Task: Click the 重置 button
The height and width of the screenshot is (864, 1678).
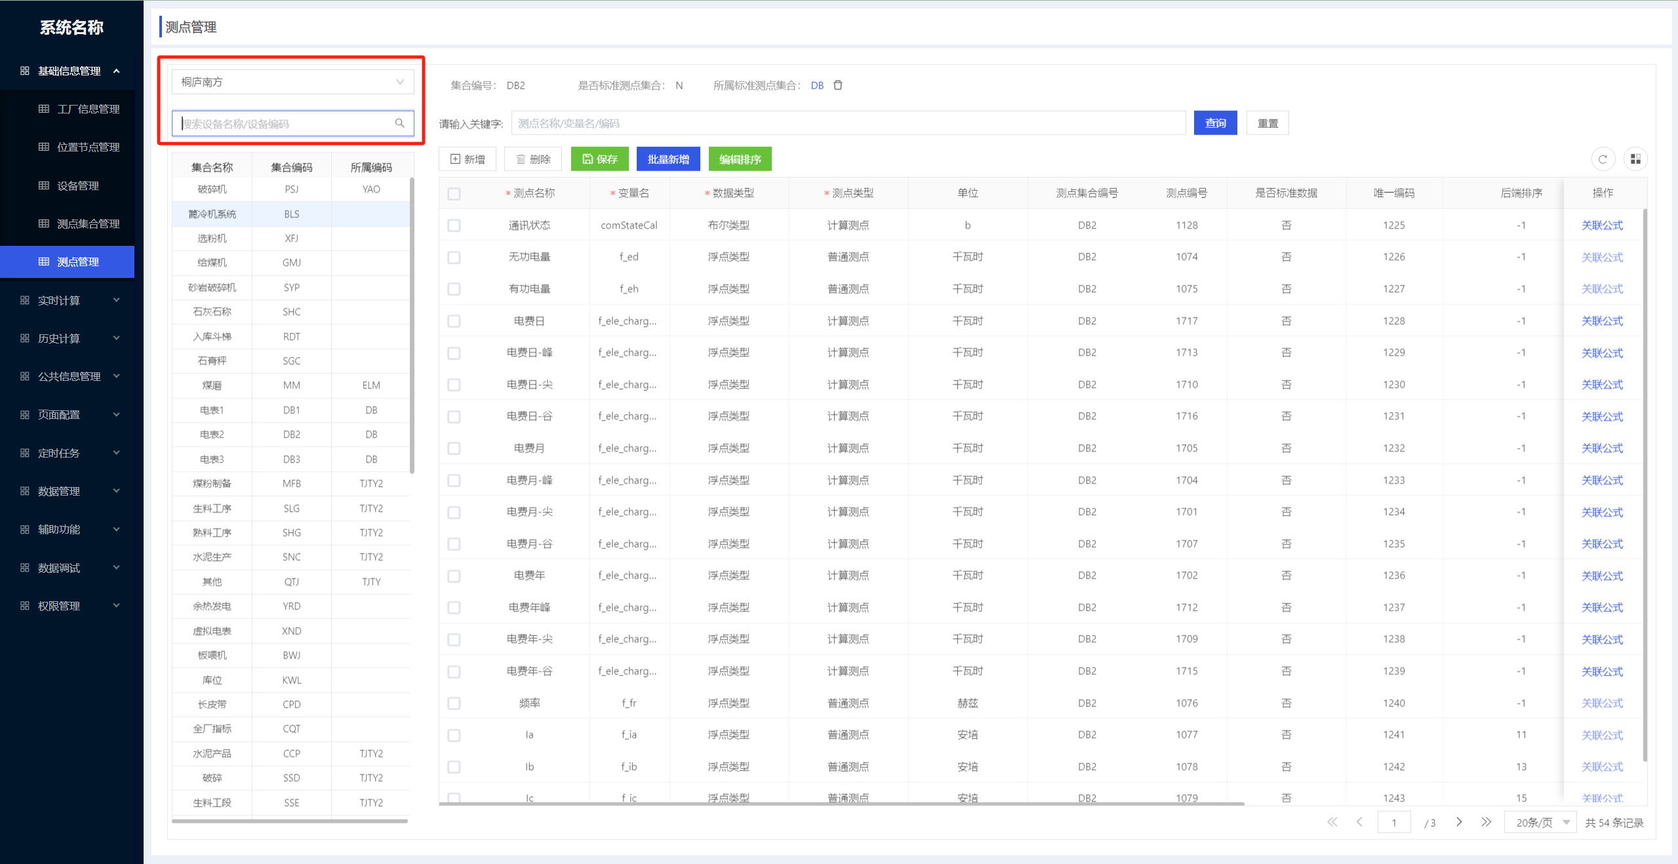Action: point(1268,123)
